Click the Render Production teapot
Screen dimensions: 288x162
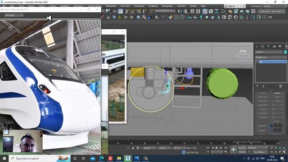(242, 11)
